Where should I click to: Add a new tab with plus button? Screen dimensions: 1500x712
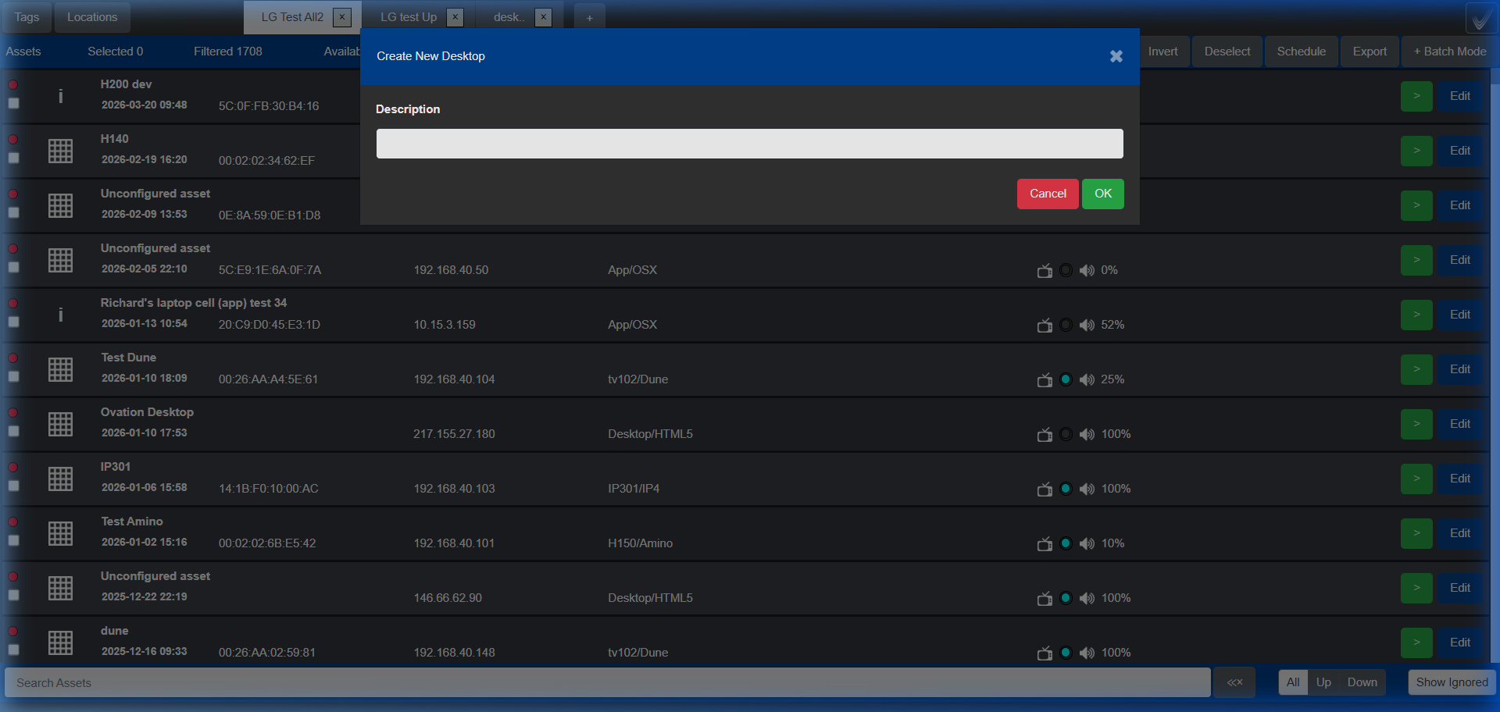[x=589, y=17]
